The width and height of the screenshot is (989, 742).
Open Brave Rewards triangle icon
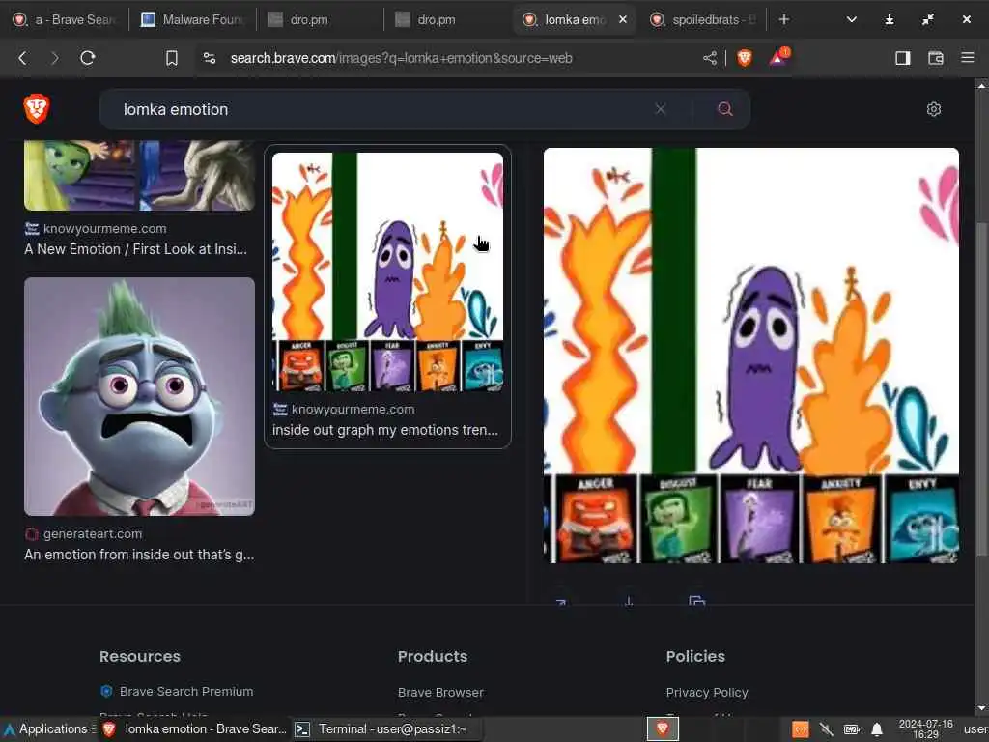pyautogui.click(x=779, y=57)
